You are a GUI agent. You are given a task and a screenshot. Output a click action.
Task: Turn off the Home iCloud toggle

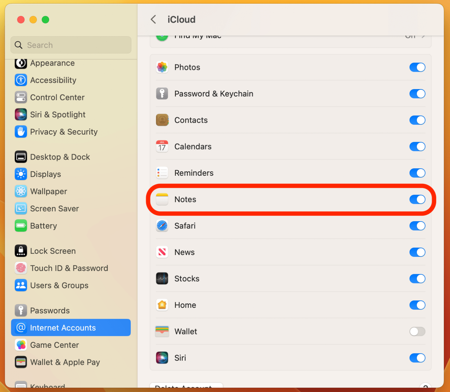point(417,305)
